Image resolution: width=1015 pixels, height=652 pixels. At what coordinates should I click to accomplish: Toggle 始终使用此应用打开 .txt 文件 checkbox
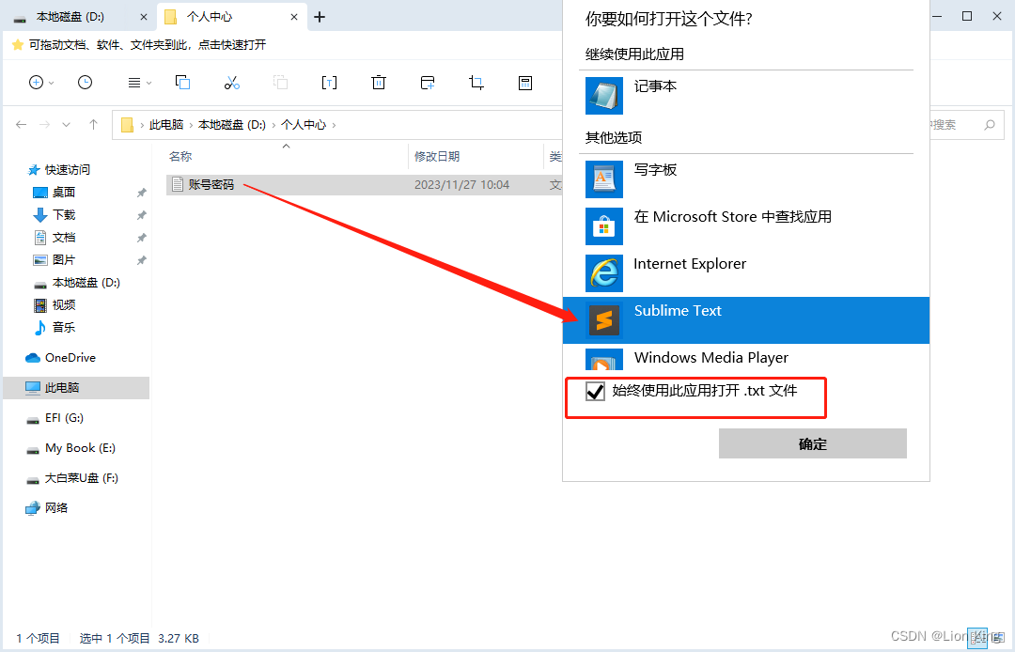595,391
